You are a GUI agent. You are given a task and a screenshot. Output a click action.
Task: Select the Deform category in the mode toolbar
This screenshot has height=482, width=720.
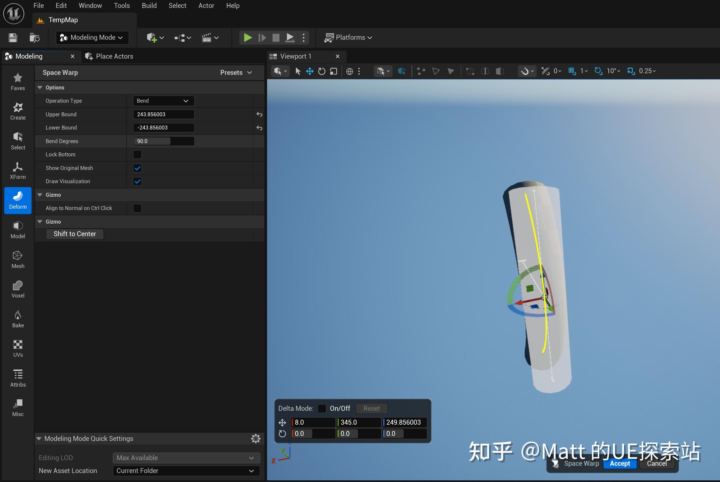click(x=18, y=200)
